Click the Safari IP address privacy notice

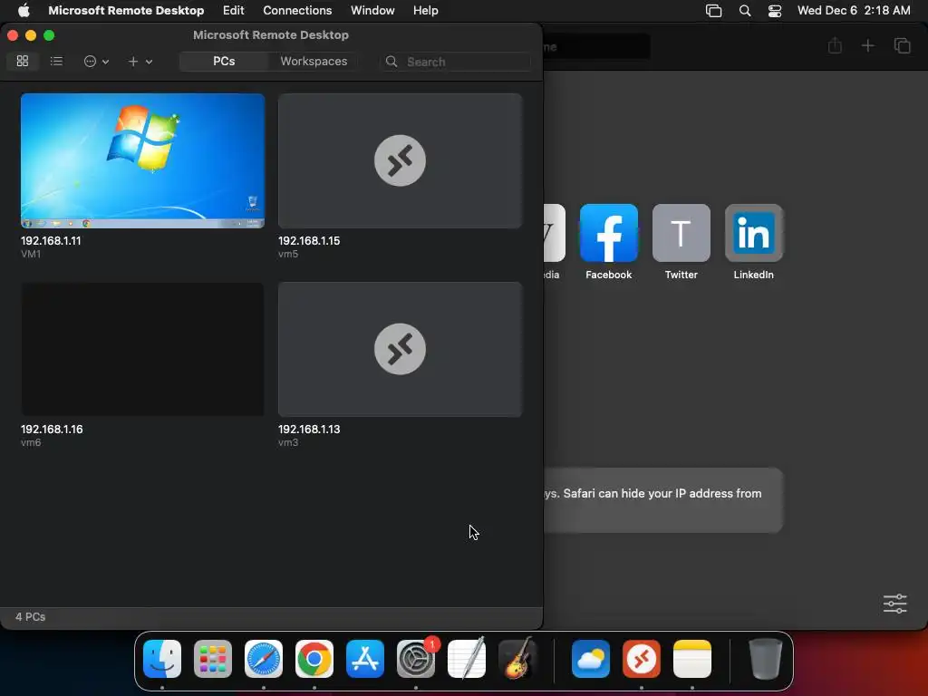pos(662,500)
